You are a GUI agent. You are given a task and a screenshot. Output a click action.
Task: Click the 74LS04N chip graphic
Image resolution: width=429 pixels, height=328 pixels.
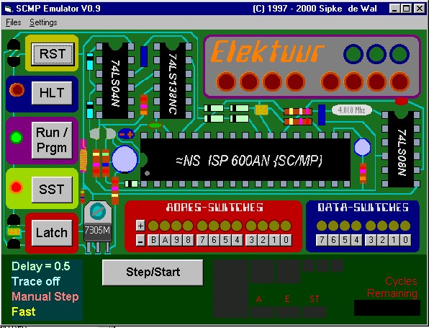115,81
